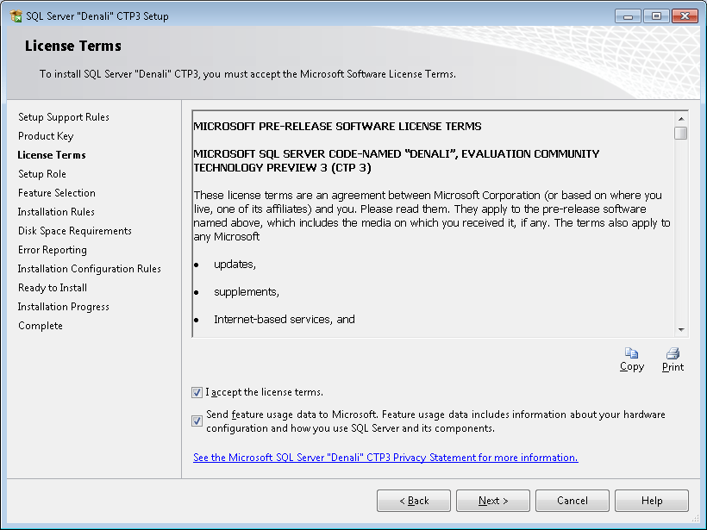Image resolution: width=707 pixels, height=530 pixels.
Task: Select the Product Key step
Action: coord(46,136)
